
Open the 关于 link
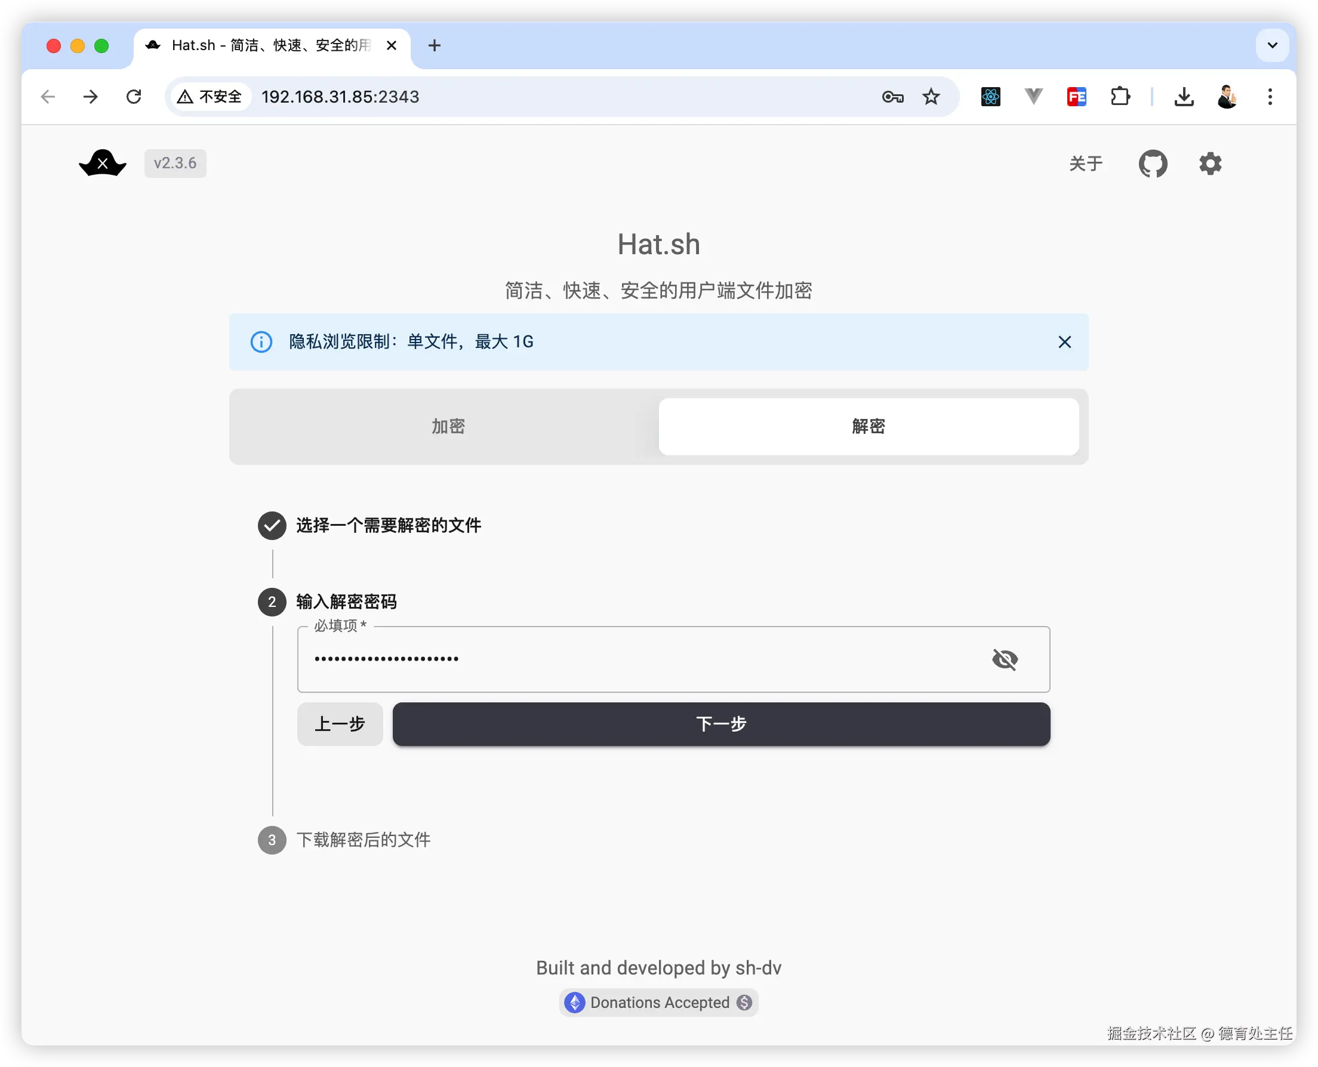(1086, 164)
